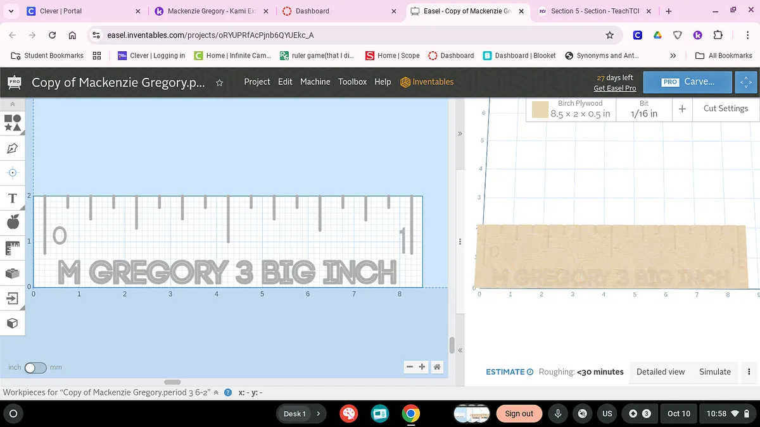The image size is (760, 427).
Task: Expand the Workpieces panel arrow
Action: 217,393
